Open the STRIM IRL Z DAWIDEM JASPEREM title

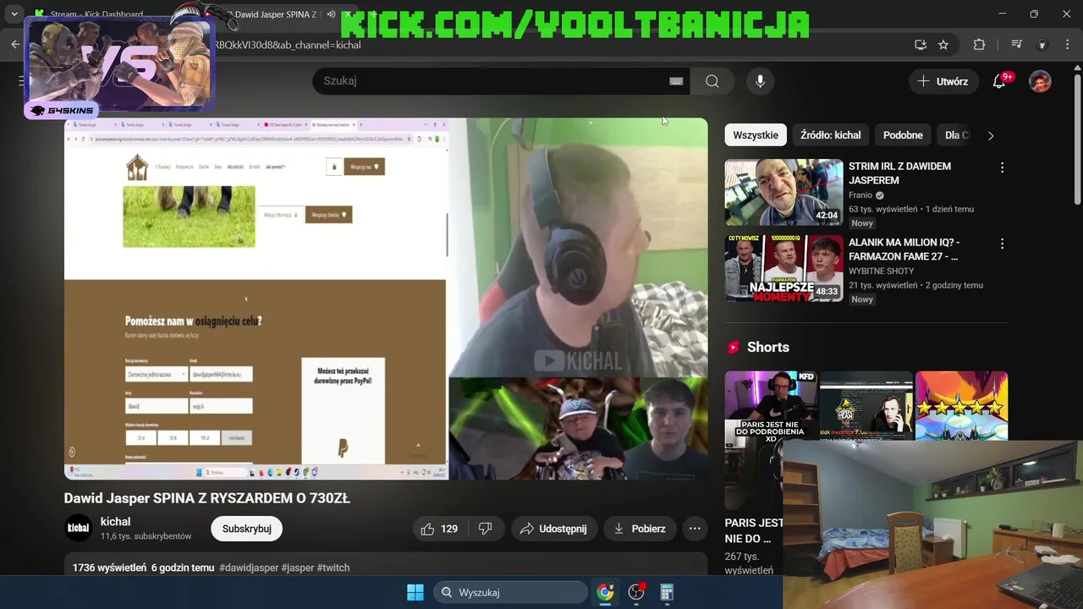(899, 173)
